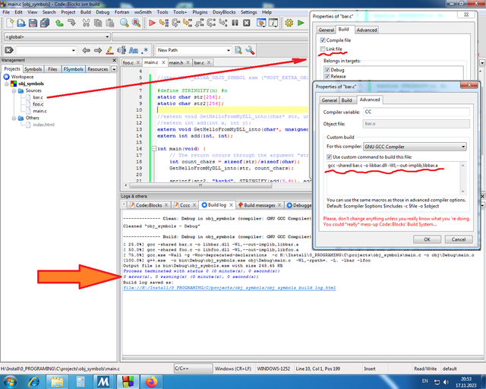The width and height of the screenshot is (486, 389).
Task: Start debugging with the red arrow icon
Action: (x=152, y=23)
